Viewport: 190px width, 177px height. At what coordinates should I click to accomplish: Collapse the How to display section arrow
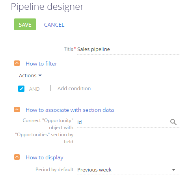click(17, 157)
